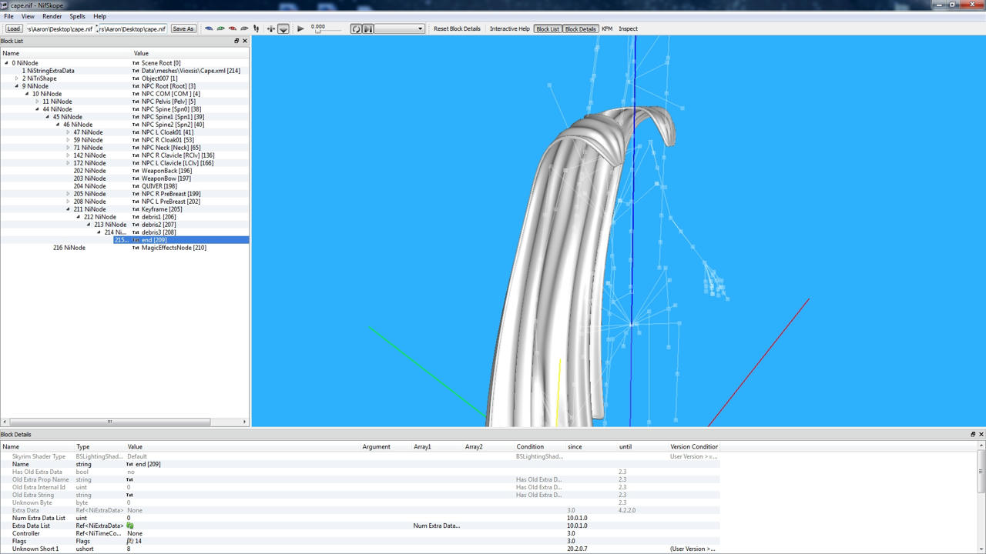986x554 pixels.
Task: Expand the 142 NiNode branch
Action: pos(69,155)
